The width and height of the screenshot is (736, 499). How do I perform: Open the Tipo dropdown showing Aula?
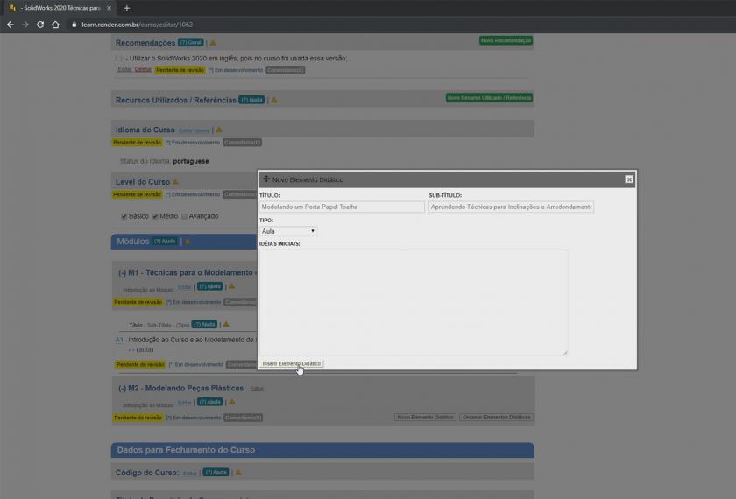[288, 231]
